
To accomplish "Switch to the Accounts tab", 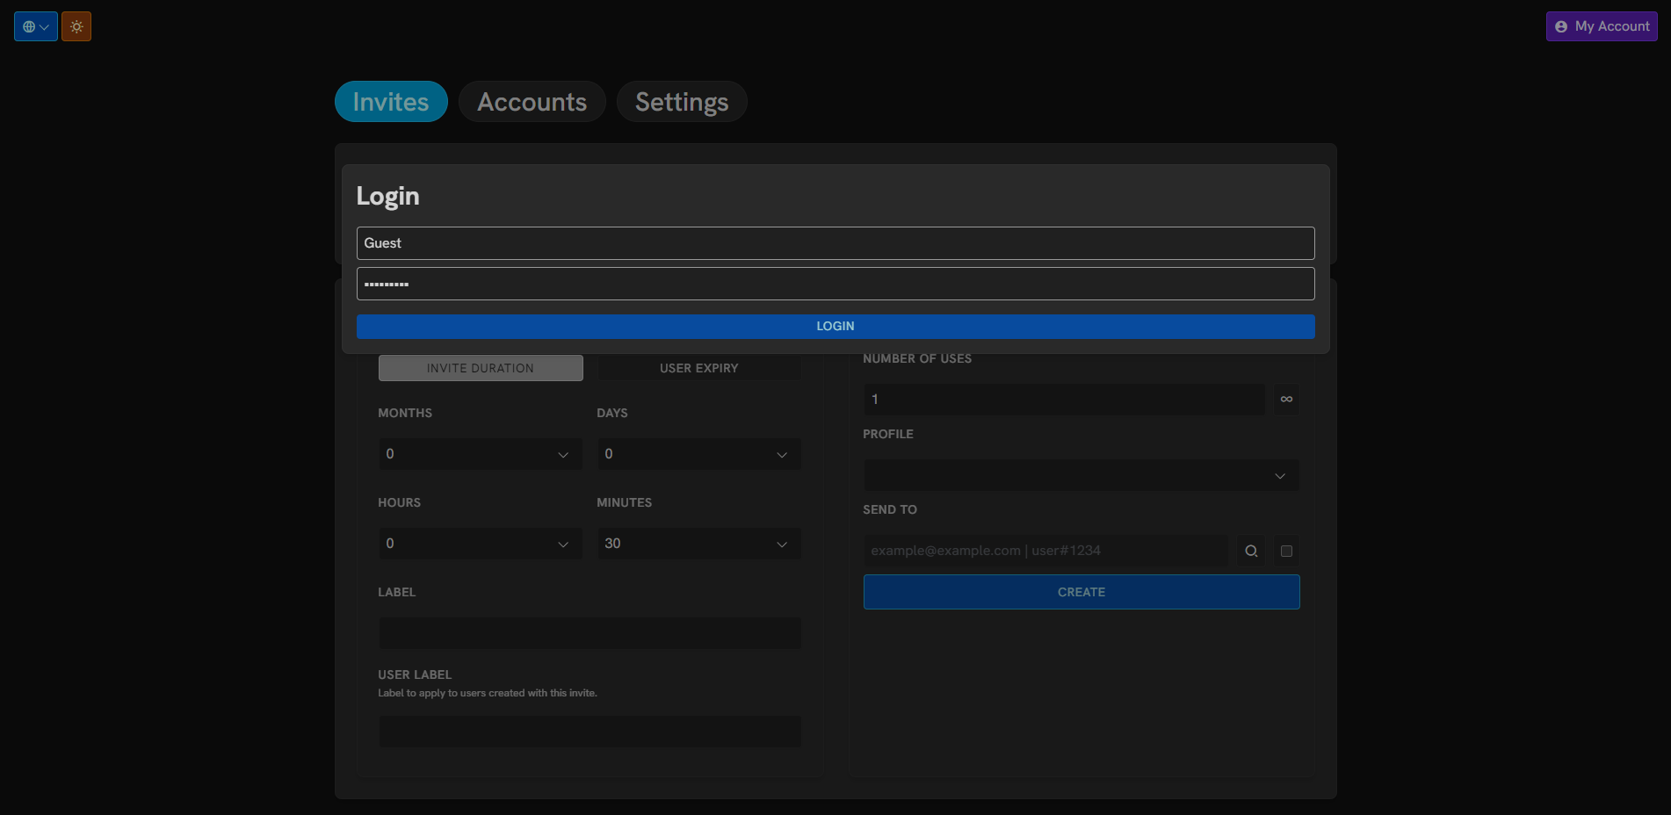I will [532, 101].
